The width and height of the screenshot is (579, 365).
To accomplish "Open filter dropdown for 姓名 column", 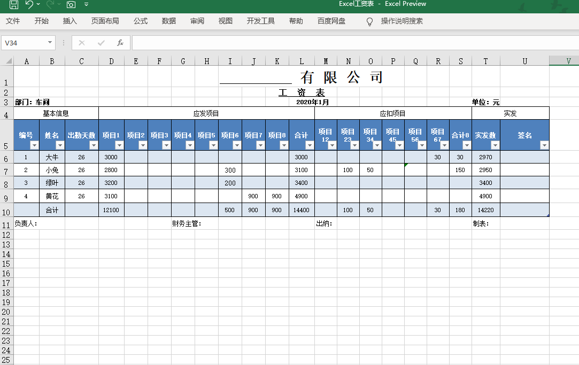I will (x=60, y=145).
